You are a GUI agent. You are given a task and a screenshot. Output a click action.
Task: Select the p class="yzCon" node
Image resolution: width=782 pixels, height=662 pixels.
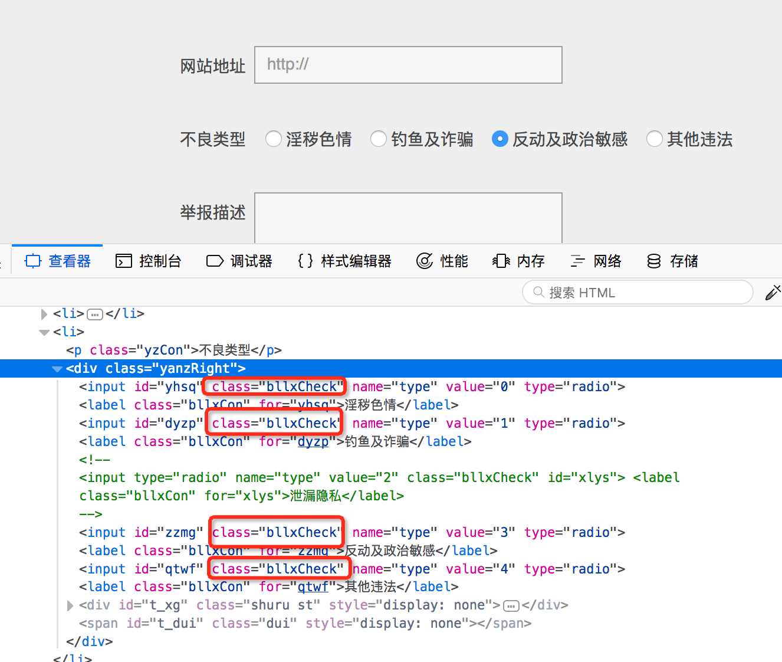click(174, 350)
